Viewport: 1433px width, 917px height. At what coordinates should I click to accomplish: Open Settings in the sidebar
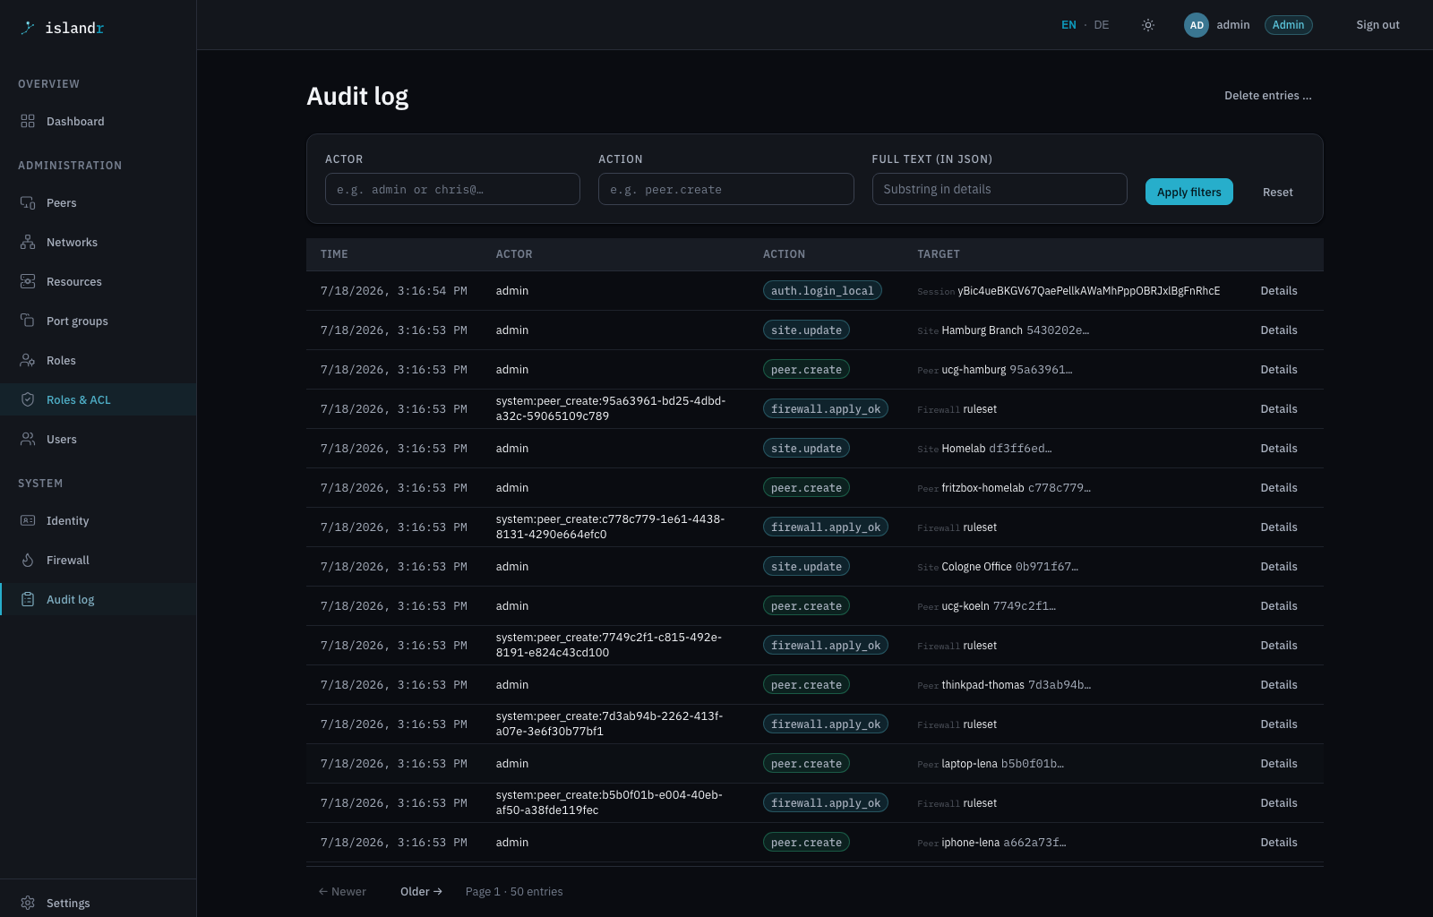coord(98,903)
